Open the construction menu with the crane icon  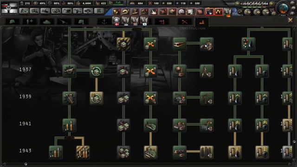[67, 11]
